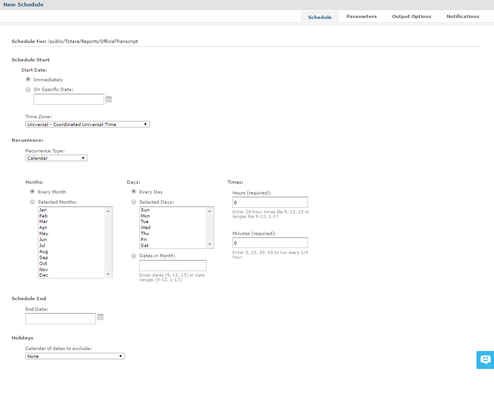Select the Immediately start option

click(29, 79)
